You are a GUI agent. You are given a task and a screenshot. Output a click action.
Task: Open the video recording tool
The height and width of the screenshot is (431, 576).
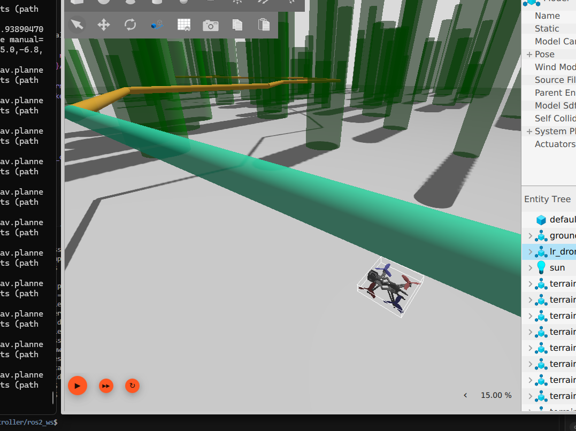tap(184, 25)
